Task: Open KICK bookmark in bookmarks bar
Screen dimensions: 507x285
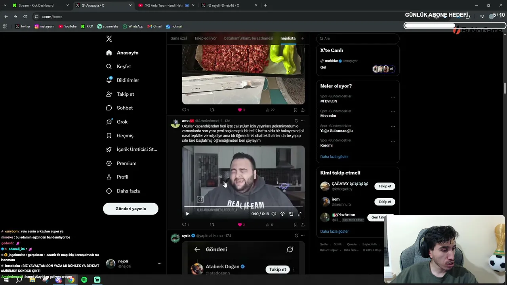Action: [x=87, y=27]
